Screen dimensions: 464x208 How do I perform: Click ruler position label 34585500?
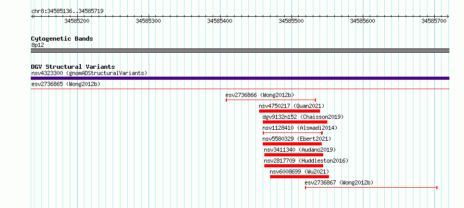[x=291, y=21]
